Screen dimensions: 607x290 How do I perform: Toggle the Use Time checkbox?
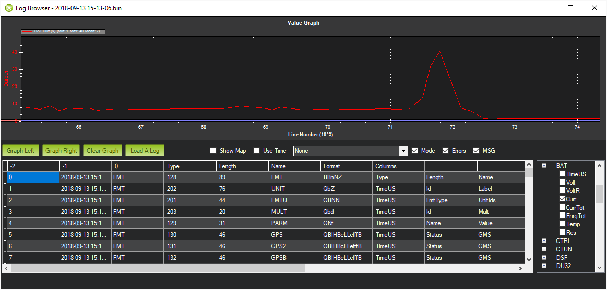(257, 151)
